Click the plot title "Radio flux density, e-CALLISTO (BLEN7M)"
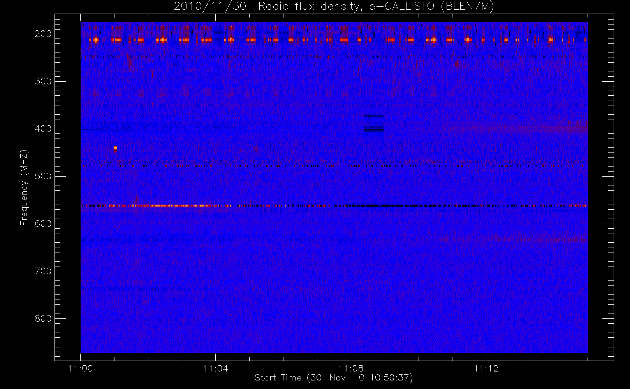The height and width of the screenshot is (389, 630). (376, 7)
